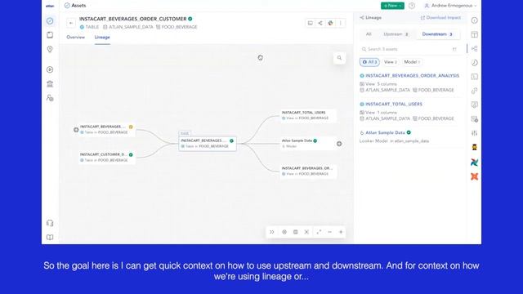Zoom in the lineage graph with plus
The width and height of the screenshot is (523, 294).
tap(341, 232)
